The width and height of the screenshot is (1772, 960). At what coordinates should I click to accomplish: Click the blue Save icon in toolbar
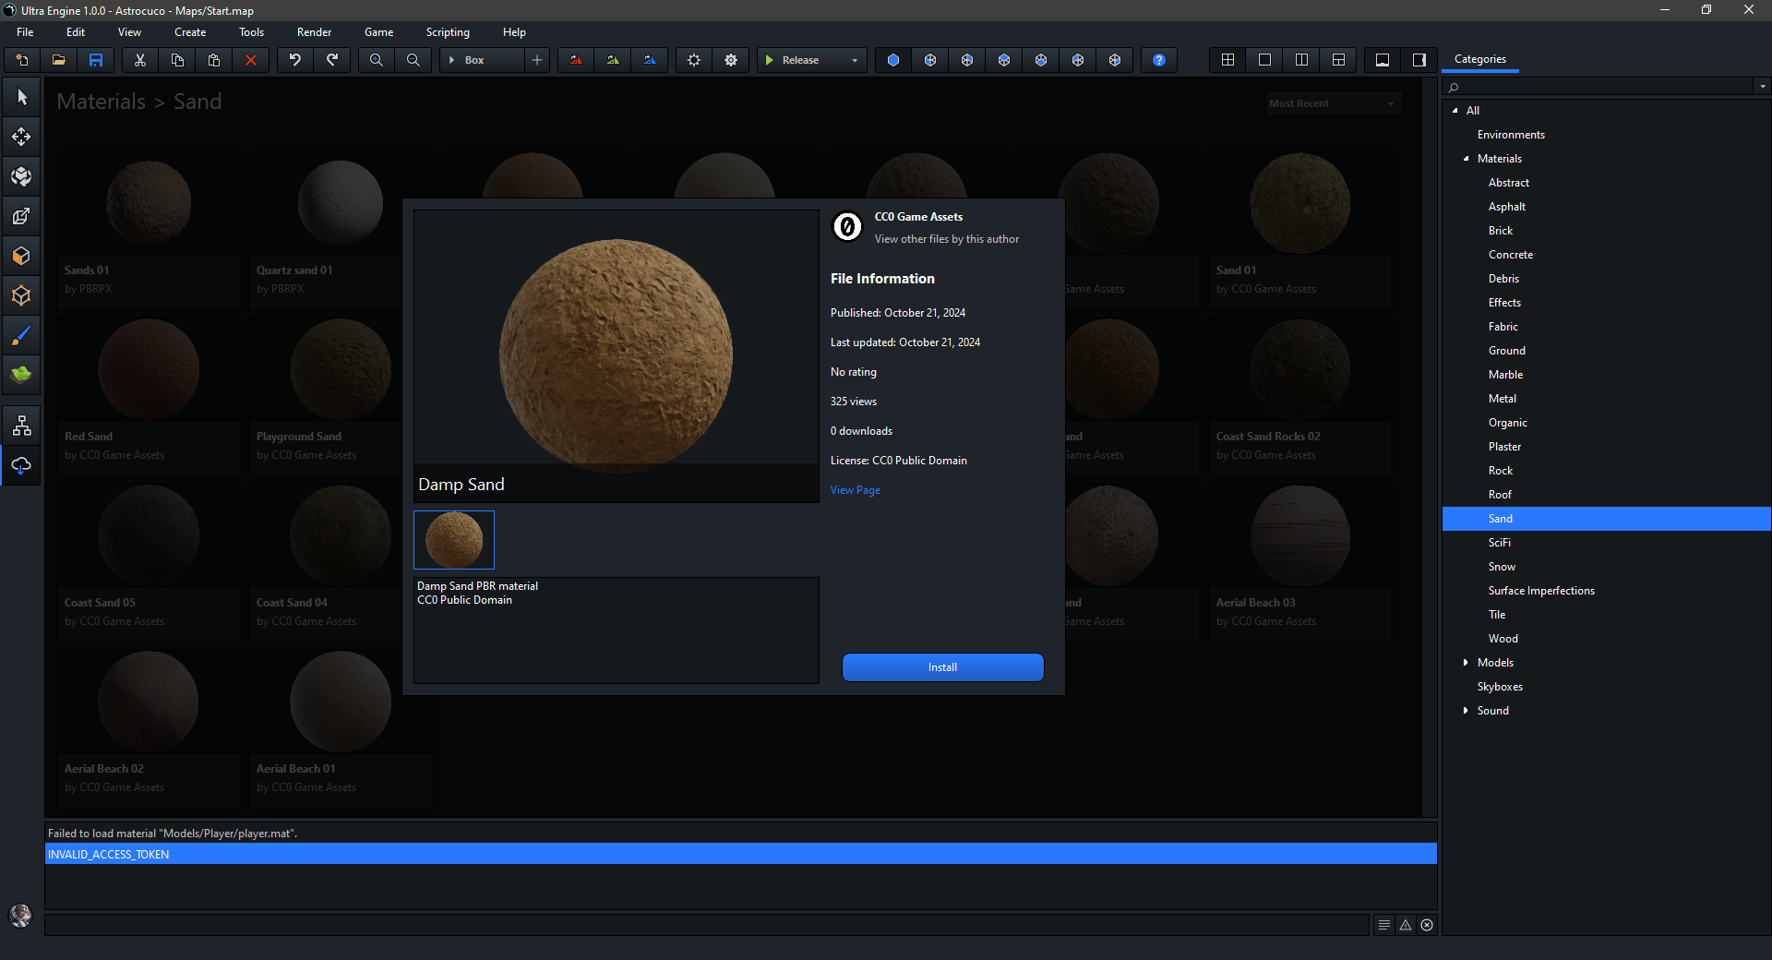[96, 60]
